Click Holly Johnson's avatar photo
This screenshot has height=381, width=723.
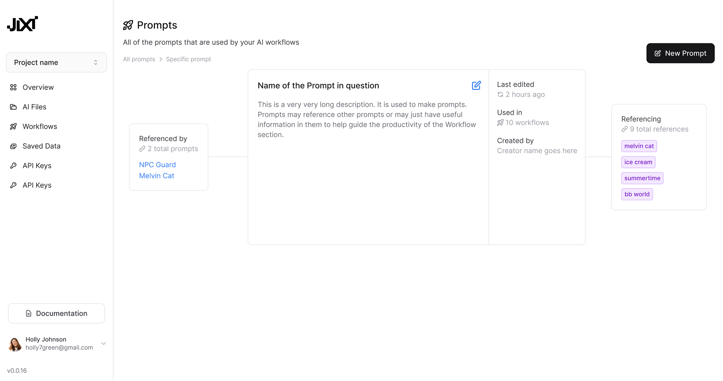pyautogui.click(x=15, y=344)
